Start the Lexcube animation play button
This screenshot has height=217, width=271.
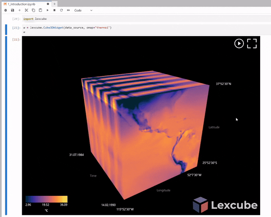(x=239, y=43)
